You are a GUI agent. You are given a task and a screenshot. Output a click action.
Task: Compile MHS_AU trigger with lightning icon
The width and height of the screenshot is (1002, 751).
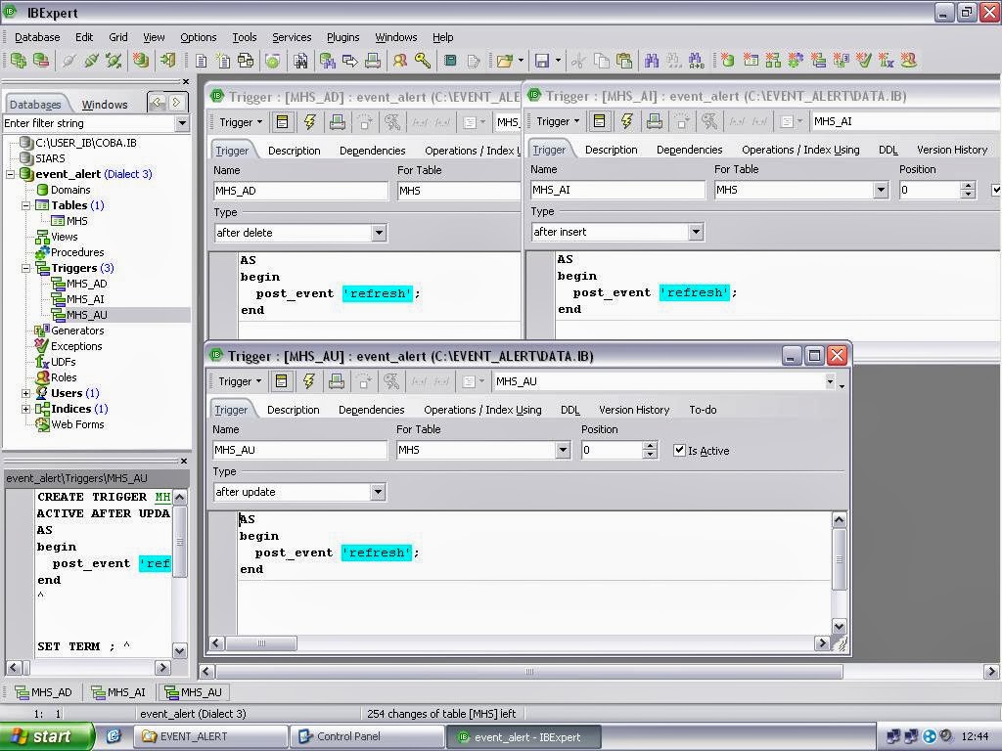point(308,381)
